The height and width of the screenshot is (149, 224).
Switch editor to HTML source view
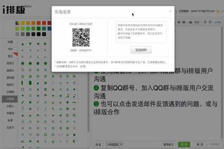[218, 22]
